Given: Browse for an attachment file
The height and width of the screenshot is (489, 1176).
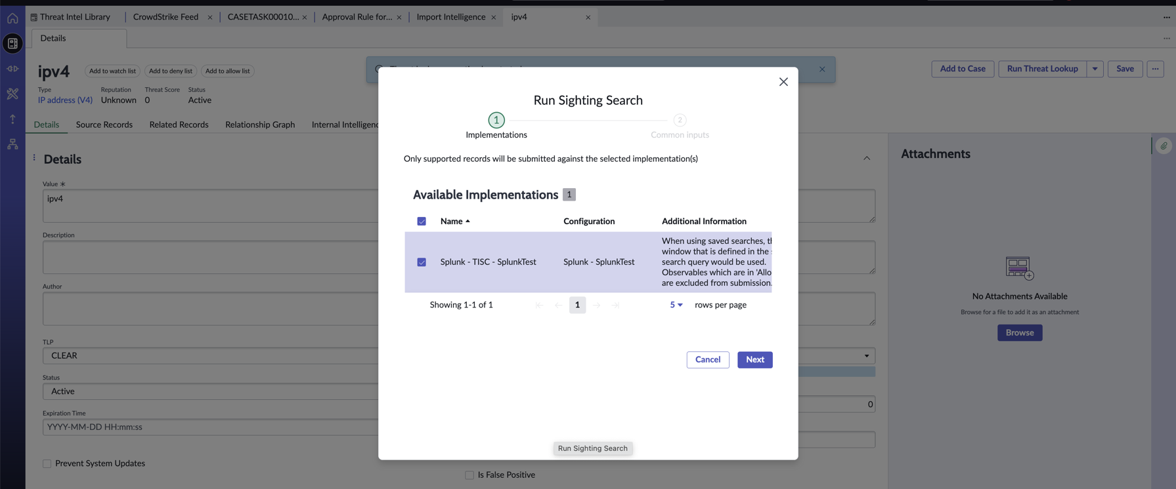Looking at the screenshot, I should [x=1020, y=333].
